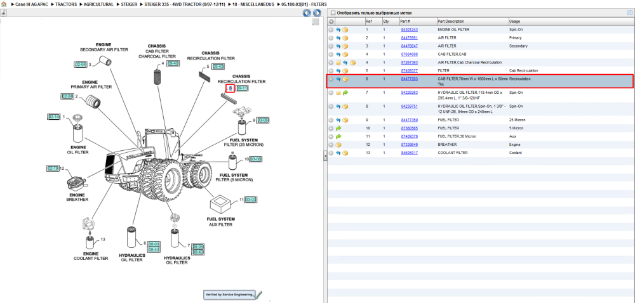Toggle mark circle for part 87684088 row
635x303 pixels.
(331, 54)
